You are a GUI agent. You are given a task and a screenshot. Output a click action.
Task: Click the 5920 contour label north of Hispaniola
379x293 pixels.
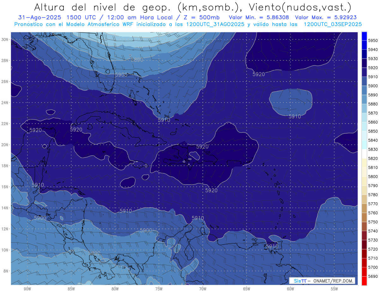point(202,147)
